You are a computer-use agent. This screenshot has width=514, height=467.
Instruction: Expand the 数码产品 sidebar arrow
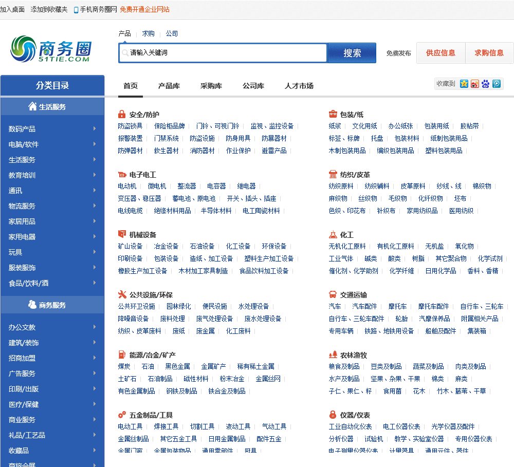[x=95, y=128]
